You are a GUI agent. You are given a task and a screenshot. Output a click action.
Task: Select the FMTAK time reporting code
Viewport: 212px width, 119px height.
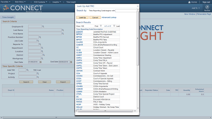tap(79, 102)
